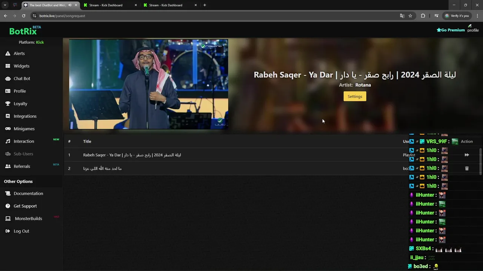Open the browser extensions puzzle icon
Image resolution: width=483 pixels, height=271 pixels.
423,16
